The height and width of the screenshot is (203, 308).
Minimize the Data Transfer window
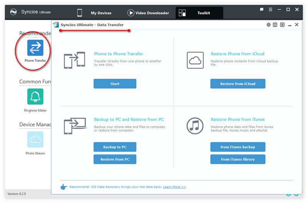(x=290, y=25)
